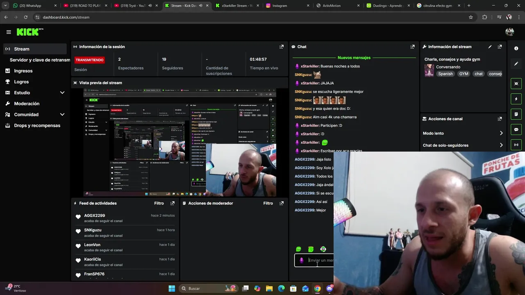The image size is (525, 295).
Task: Open Filtro in Feed de actividades
Action: point(159,203)
